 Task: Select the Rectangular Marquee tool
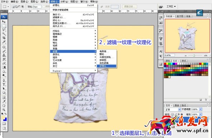tap(4, 26)
